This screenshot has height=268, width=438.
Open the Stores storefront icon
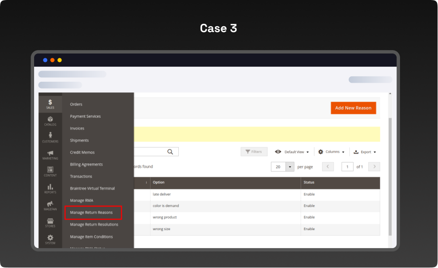[50, 222]
